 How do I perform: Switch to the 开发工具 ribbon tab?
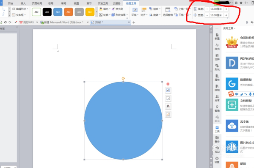103,3
